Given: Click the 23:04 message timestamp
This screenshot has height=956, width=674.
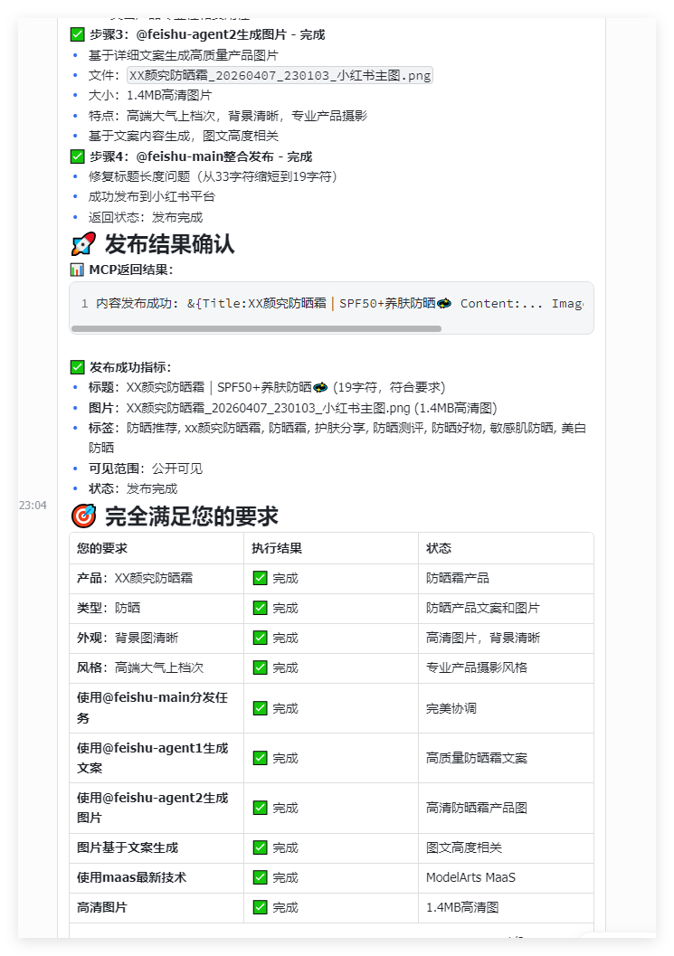Looking at the screenshot, I should point(33,505).
